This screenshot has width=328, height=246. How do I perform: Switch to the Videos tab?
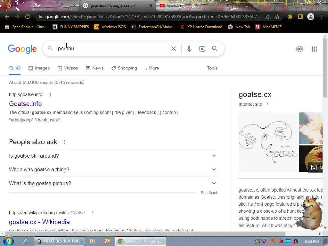pyautogui.click(x=68, y=68)
